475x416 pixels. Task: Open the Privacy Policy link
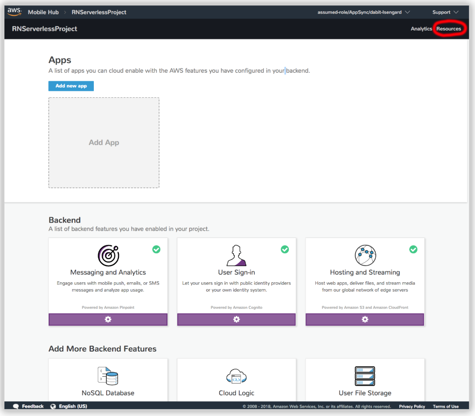tap(412, 406)
